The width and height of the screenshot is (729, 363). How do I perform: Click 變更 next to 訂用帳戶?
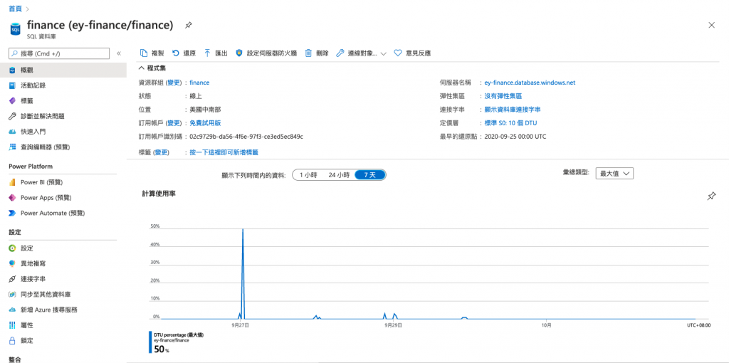tap(174, 122)
